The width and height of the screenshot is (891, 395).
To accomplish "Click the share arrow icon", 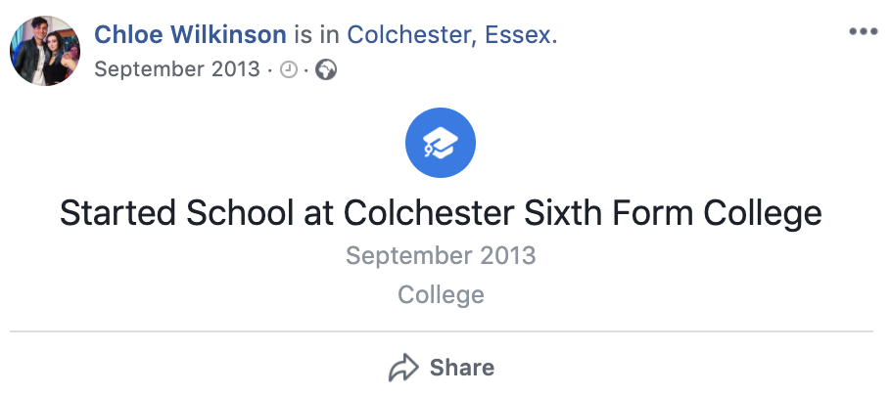I will click(403, 368).
